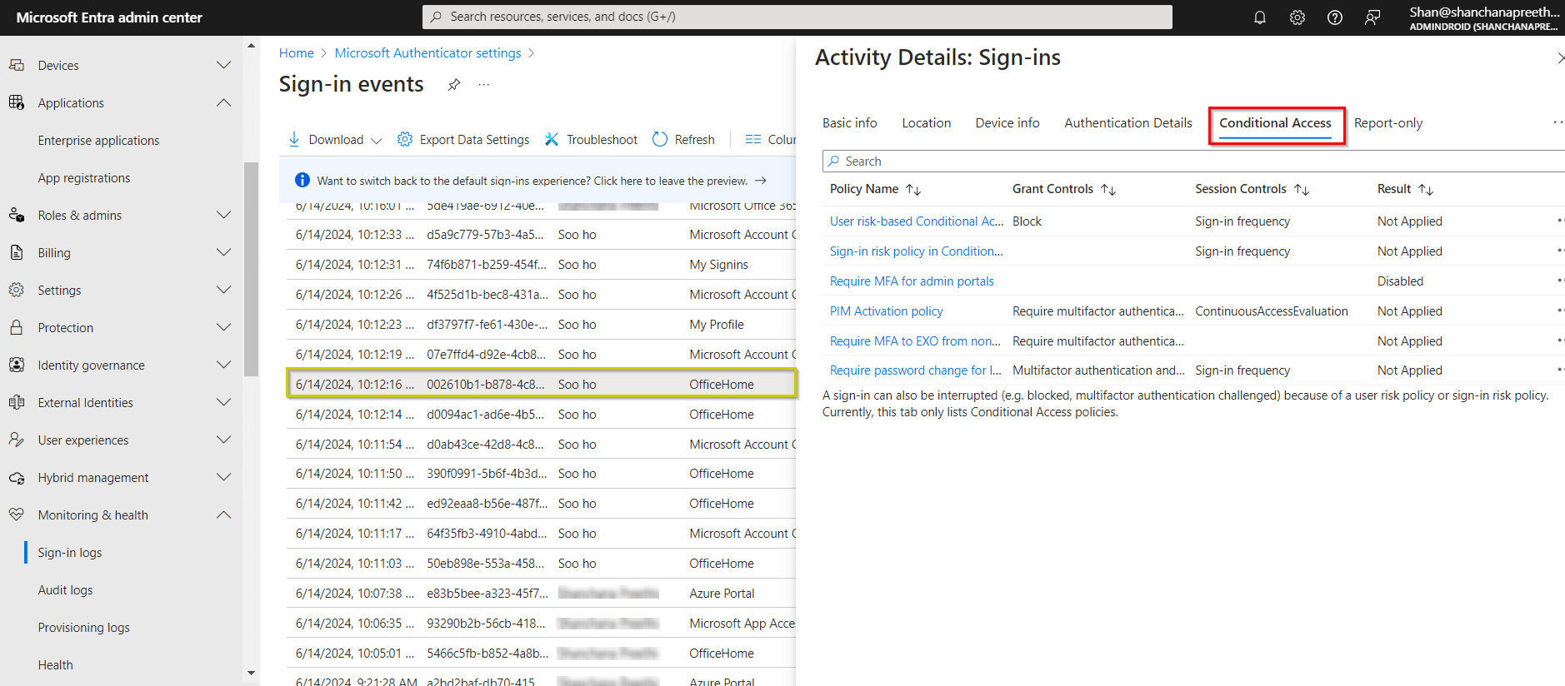Expand the sidebar Settings chevron

pyautogui.click(x=223, y=290)
